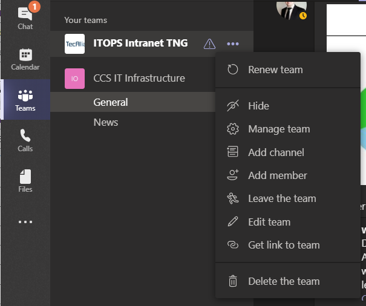Open the General channel
The height and width of the screenshot is (306, 366).
[111, 102]
